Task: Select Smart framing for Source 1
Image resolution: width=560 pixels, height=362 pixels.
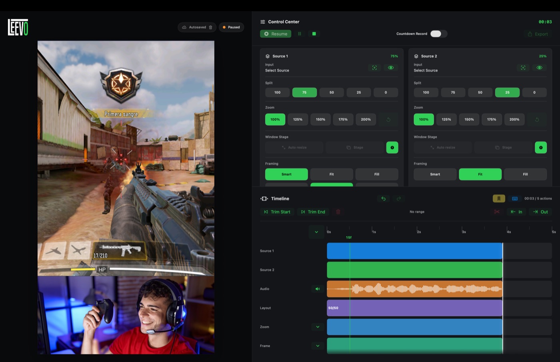Action: [286, 174]
